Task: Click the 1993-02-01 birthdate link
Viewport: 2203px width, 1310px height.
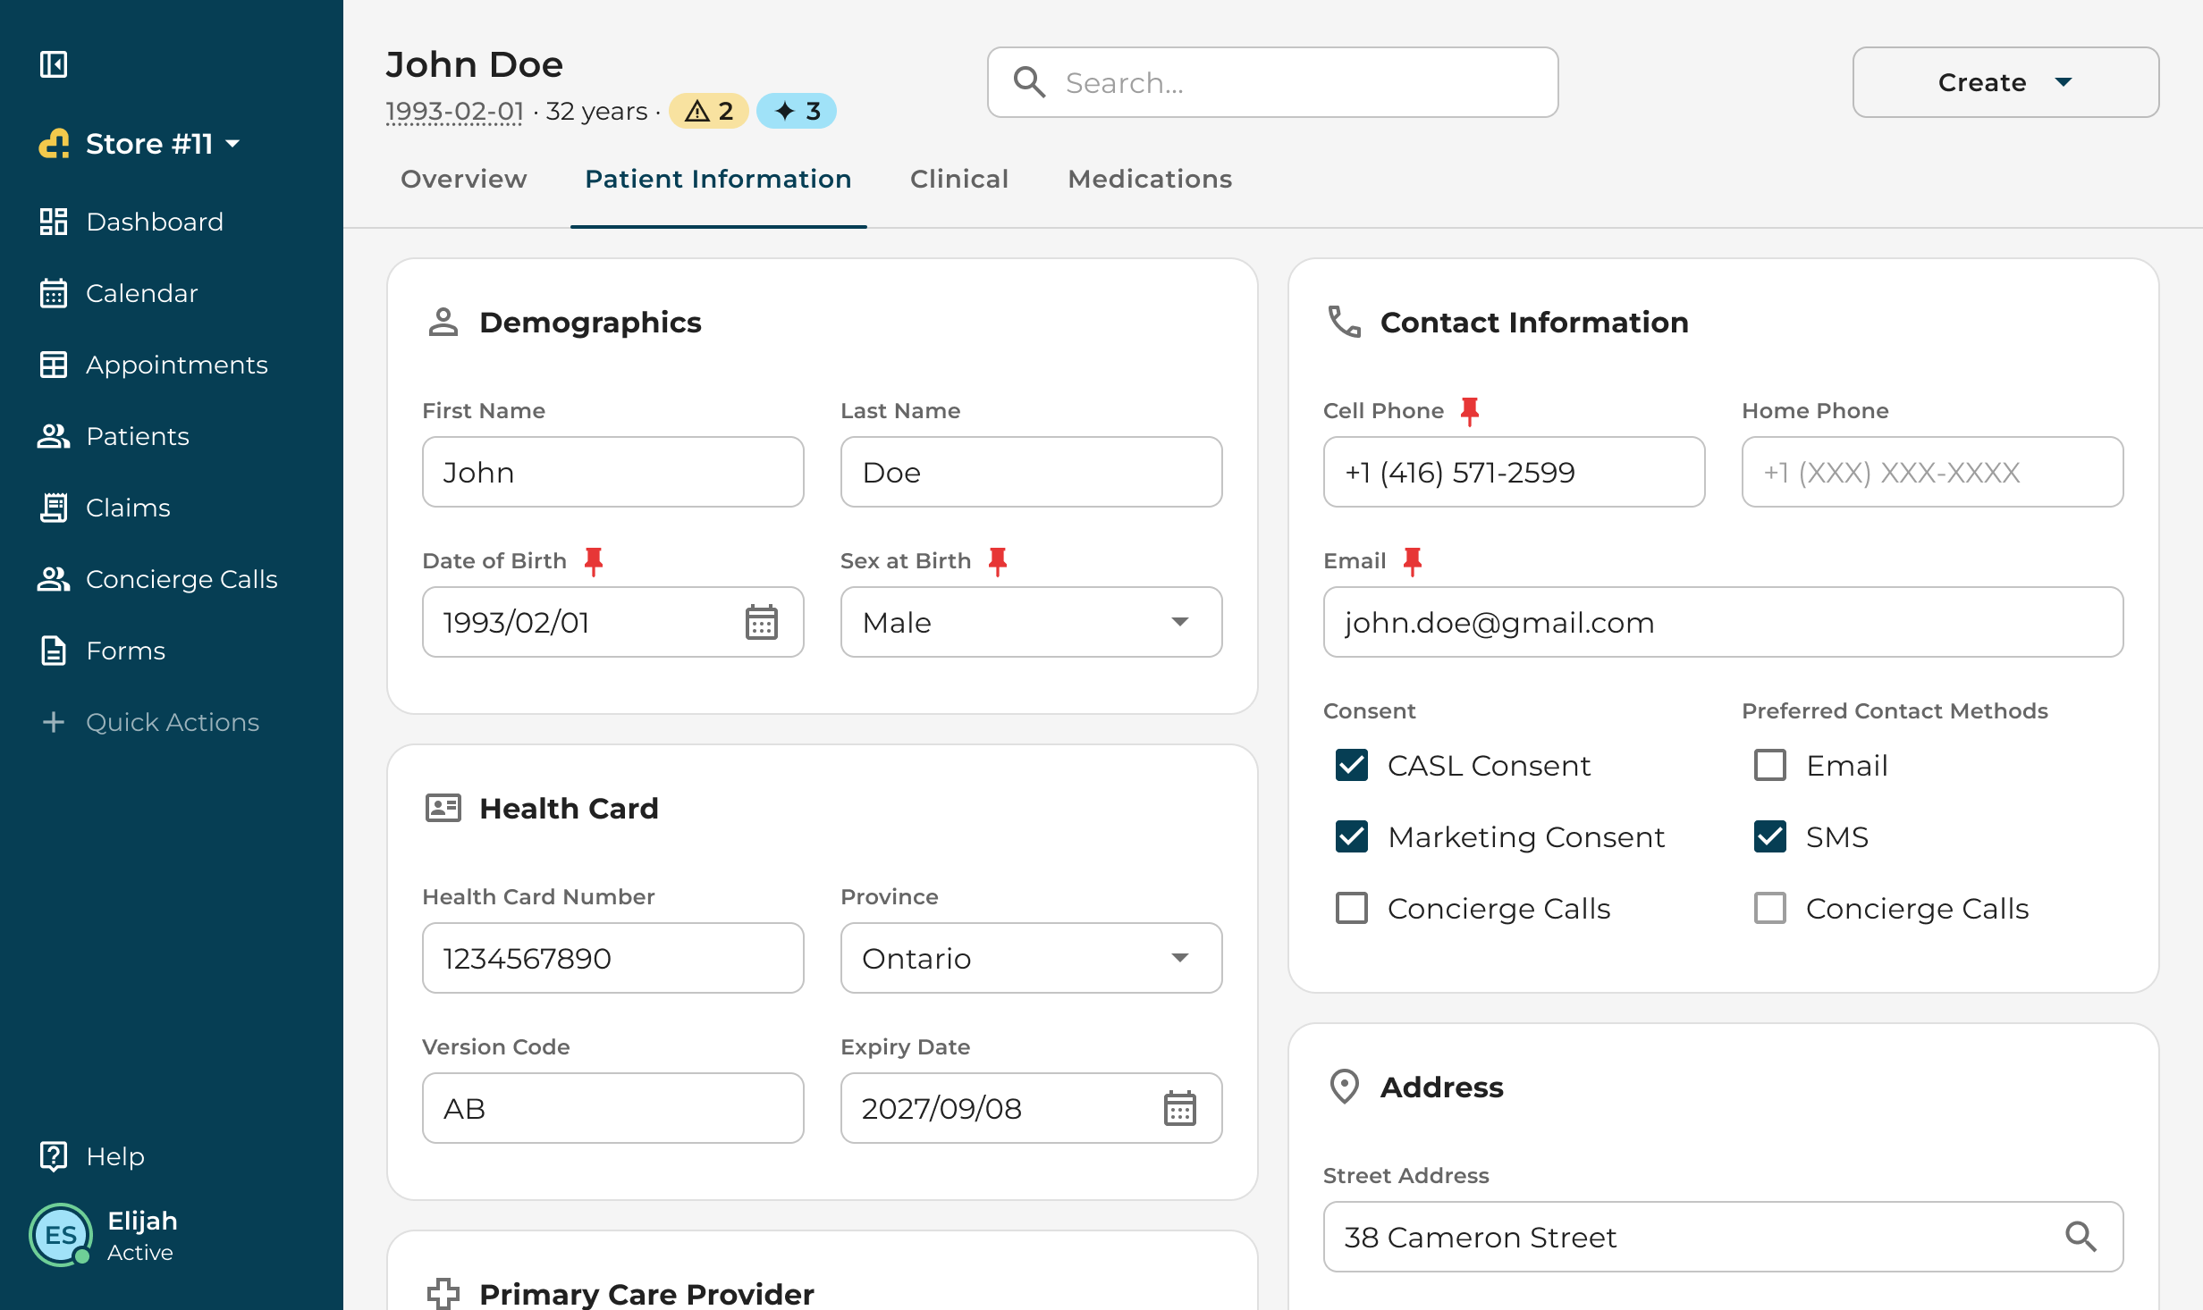Action: [454, 111]
